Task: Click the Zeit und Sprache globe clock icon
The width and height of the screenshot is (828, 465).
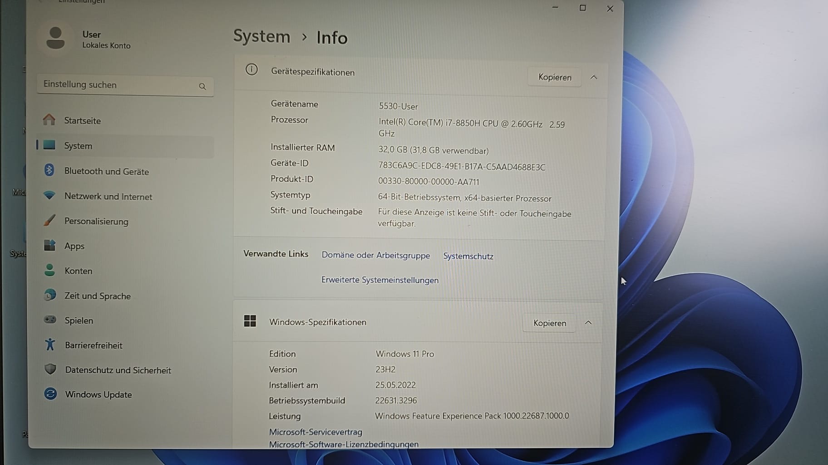Action: (x=50, y=295)
